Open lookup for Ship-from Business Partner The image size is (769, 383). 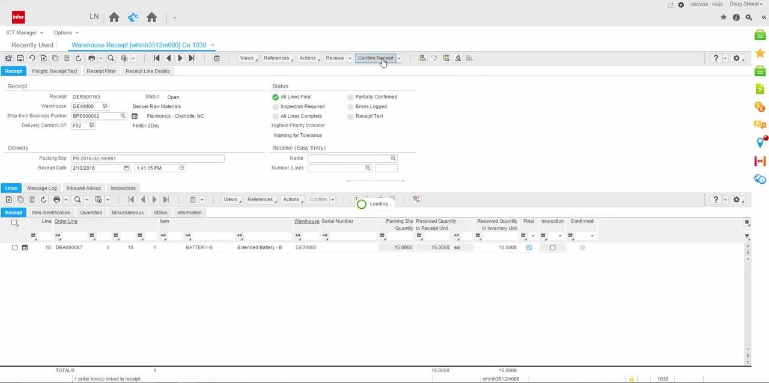click(123, 116)
